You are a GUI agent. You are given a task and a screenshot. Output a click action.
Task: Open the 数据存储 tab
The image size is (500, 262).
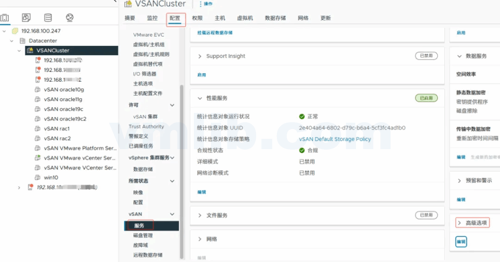point(275,18)
